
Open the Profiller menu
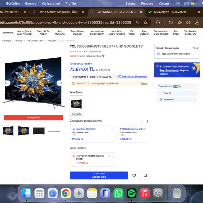tap(71, 3)
